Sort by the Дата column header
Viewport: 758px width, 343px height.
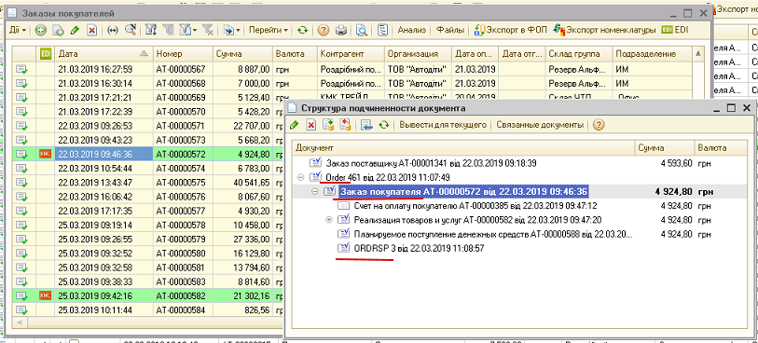[103, 54]
